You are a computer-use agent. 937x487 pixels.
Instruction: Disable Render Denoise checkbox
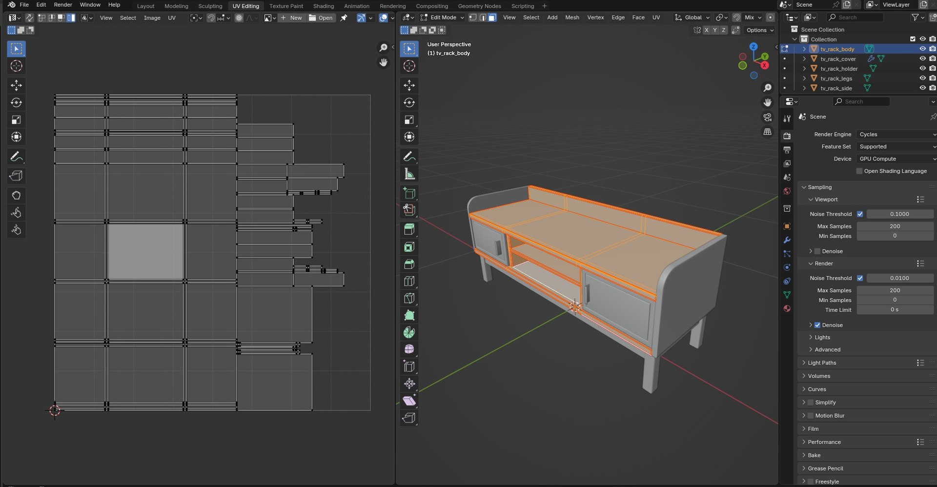click(817, 325)
